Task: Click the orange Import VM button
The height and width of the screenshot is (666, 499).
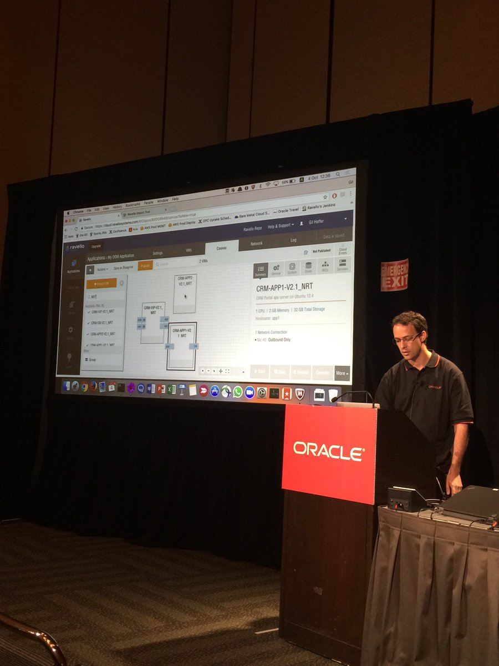Action: pos(101,284)
